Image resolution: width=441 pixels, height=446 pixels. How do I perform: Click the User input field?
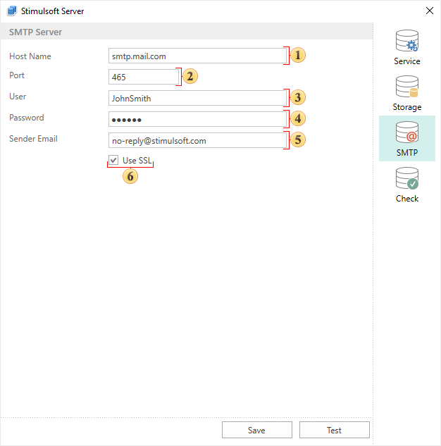(x=197, y=98)
